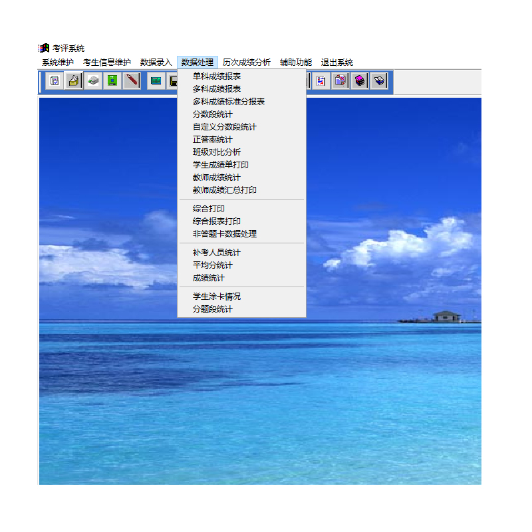532x532 pixels.
Task: Select 成绩统计 entry
Action: pos(241,278)
